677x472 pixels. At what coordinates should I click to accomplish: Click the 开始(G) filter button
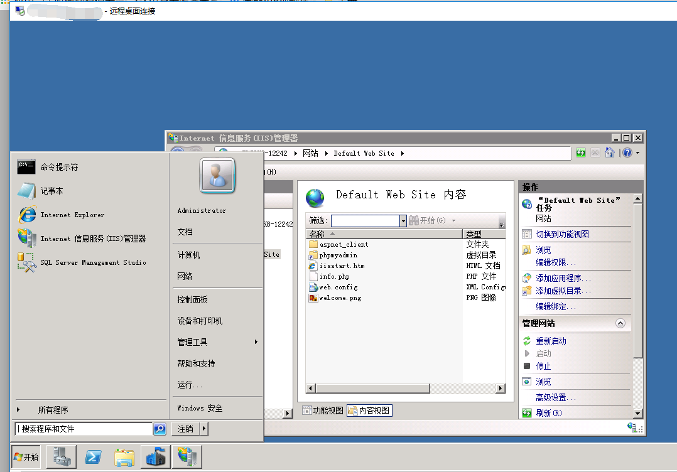(x=428, y=220)
